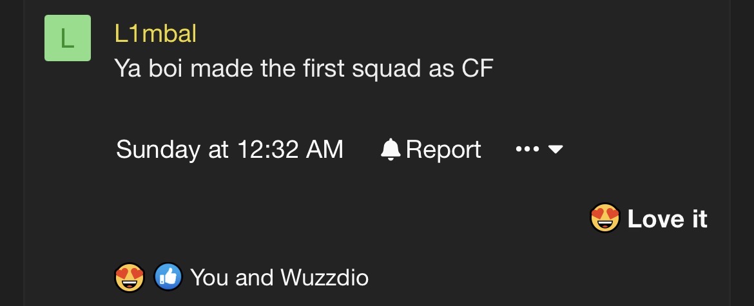This screenshot has width=754, height=306.
Task: Click the heart-eyes icon in reactions summary
Action: click(x=130, y=278)
